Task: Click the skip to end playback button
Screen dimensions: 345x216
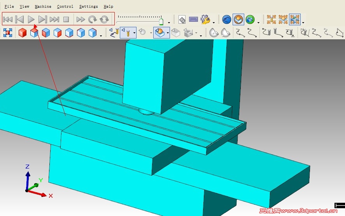Action: point(54,19)
